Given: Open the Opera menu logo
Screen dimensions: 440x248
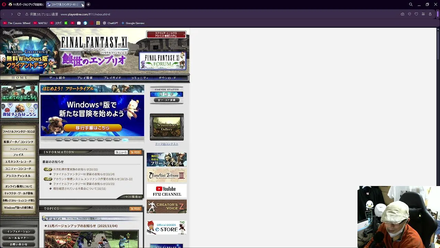Looking at the screenshot, I should tap(3, 4).
